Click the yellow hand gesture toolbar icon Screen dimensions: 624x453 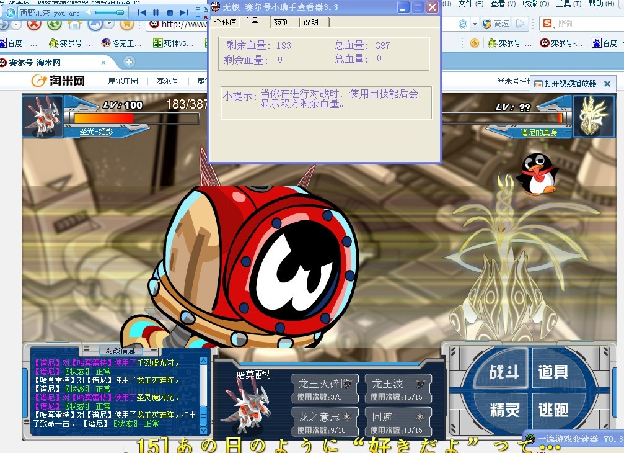click(474, 43)
